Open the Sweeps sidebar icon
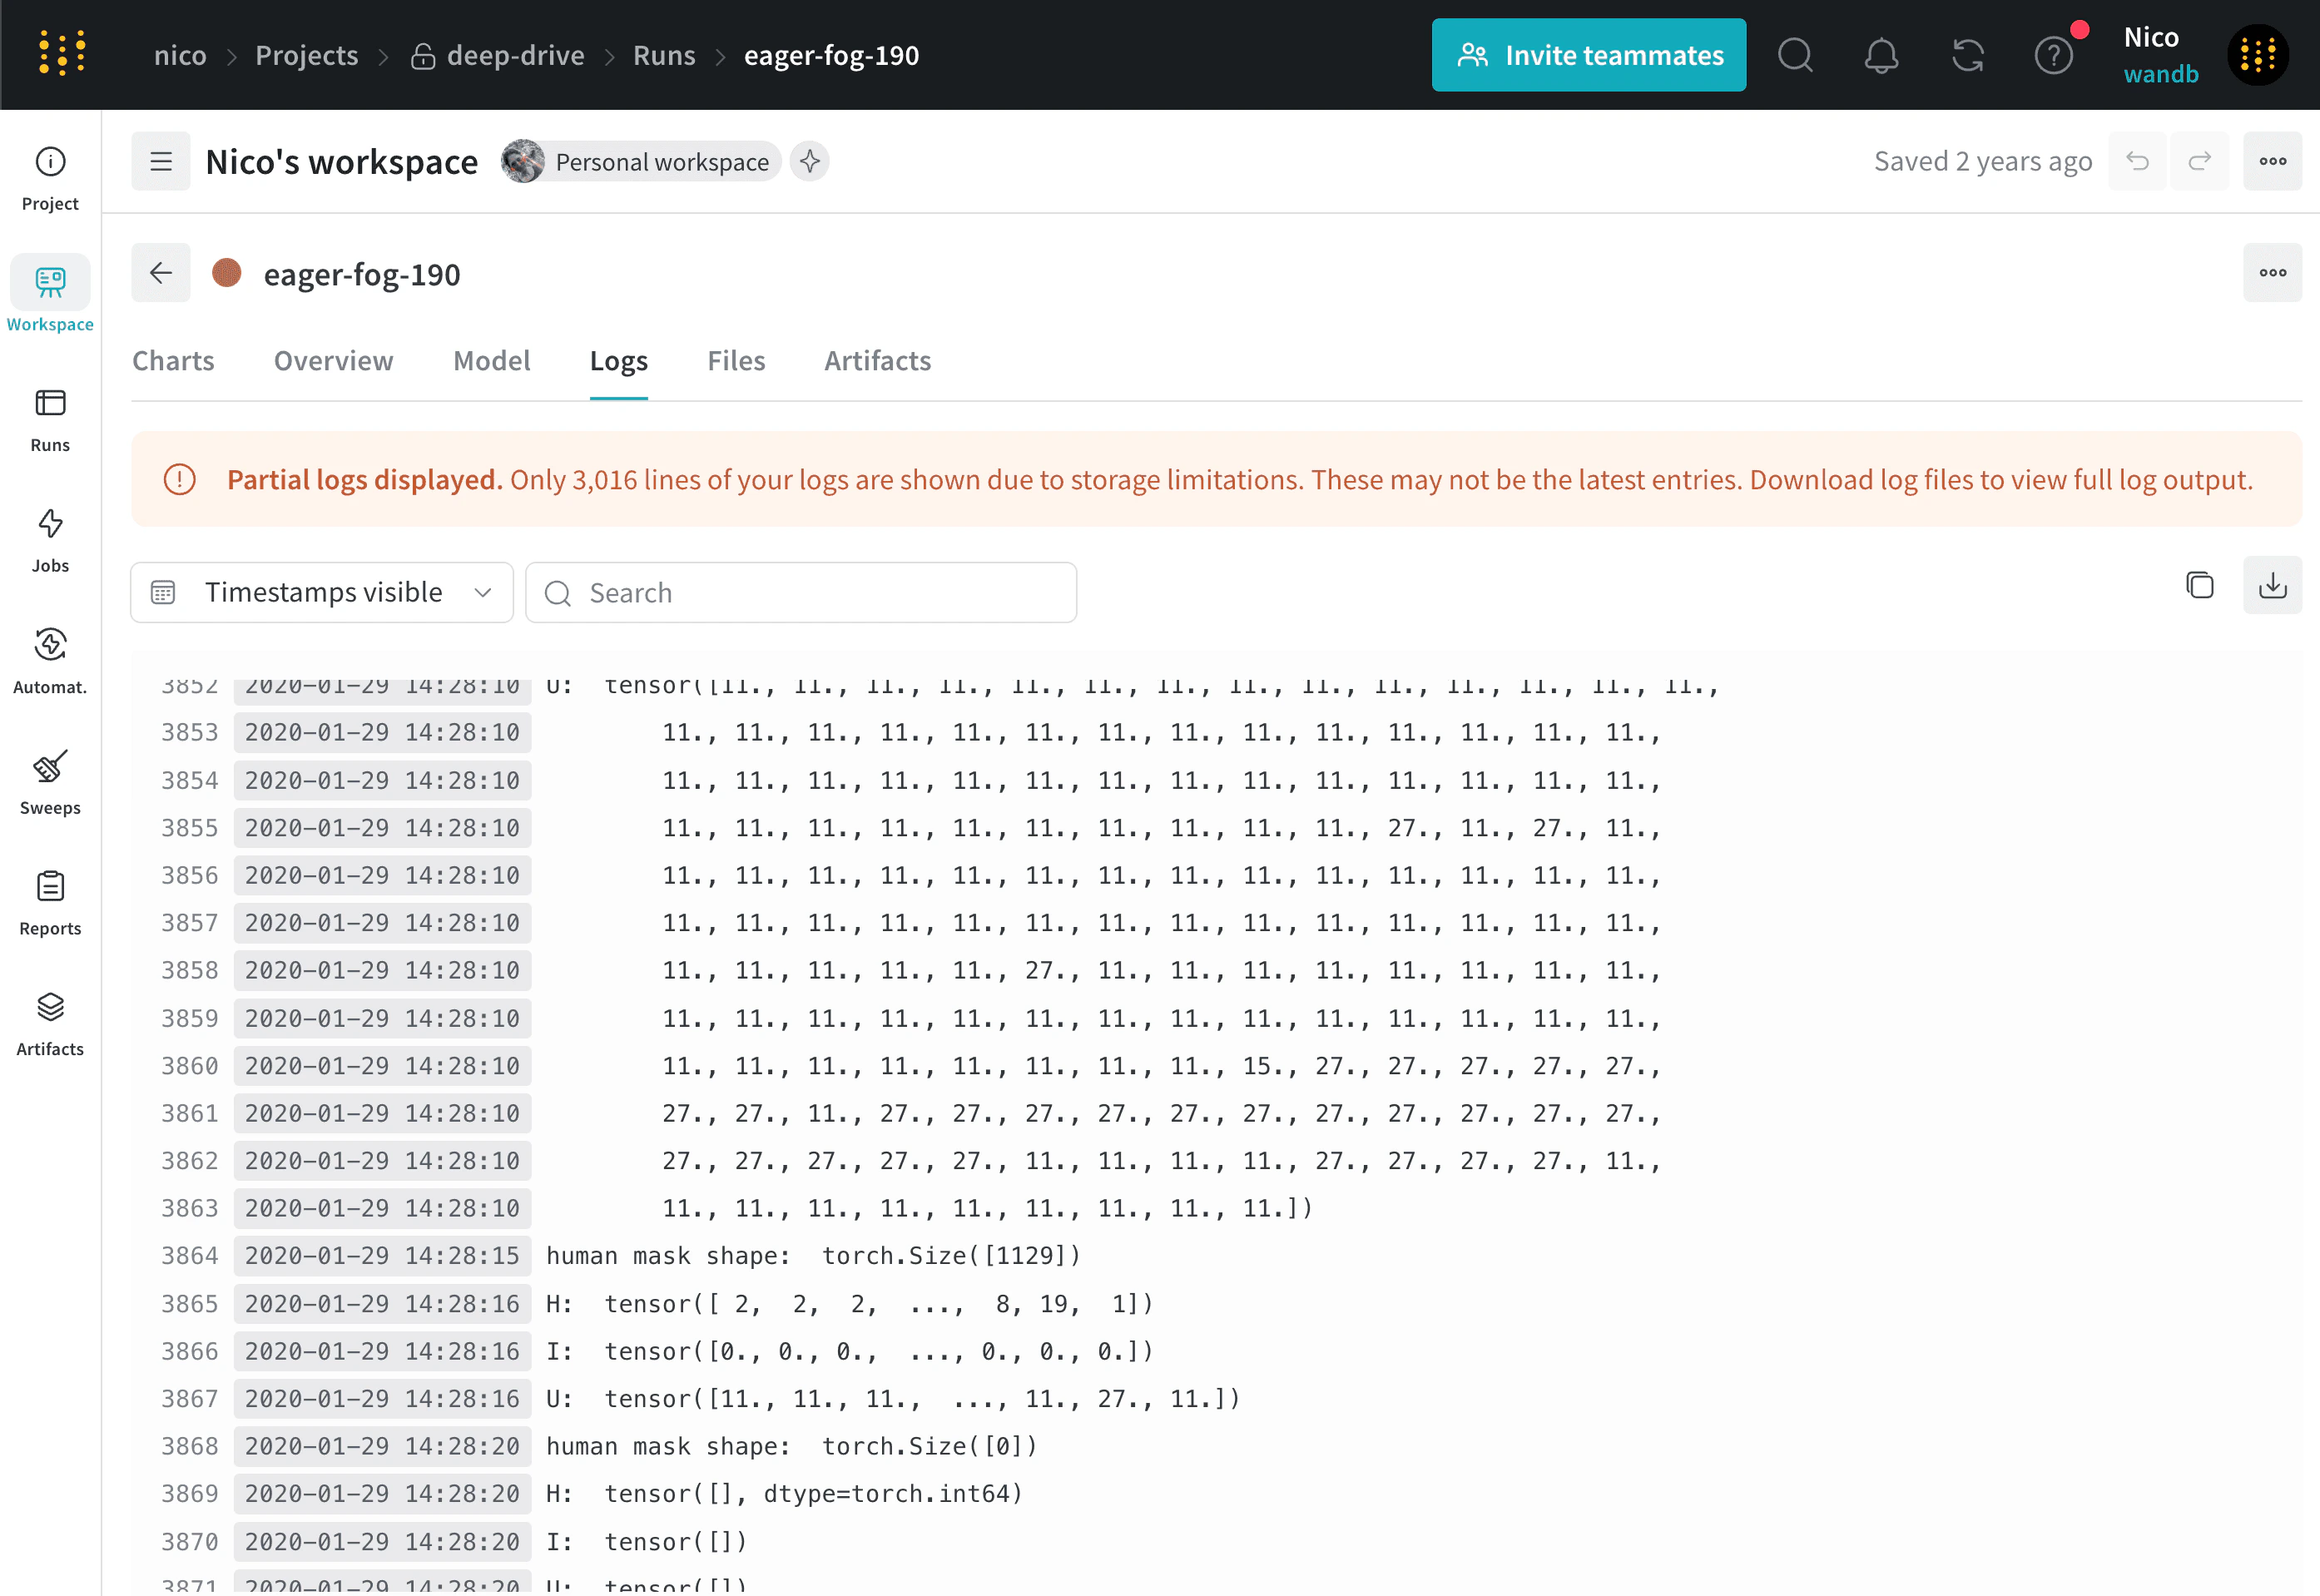The image size is (2320, 1596). pyautogui.click(x=50, y=783)
